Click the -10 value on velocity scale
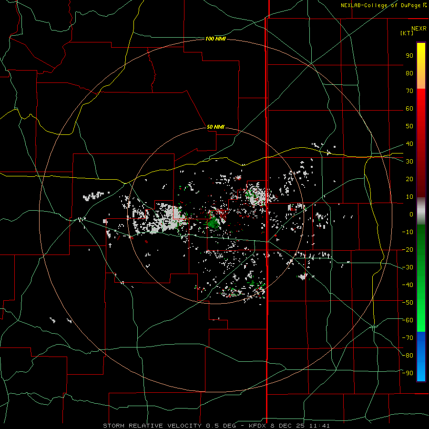The width and height of the screenshot is (429, 429). coord(408,232)
